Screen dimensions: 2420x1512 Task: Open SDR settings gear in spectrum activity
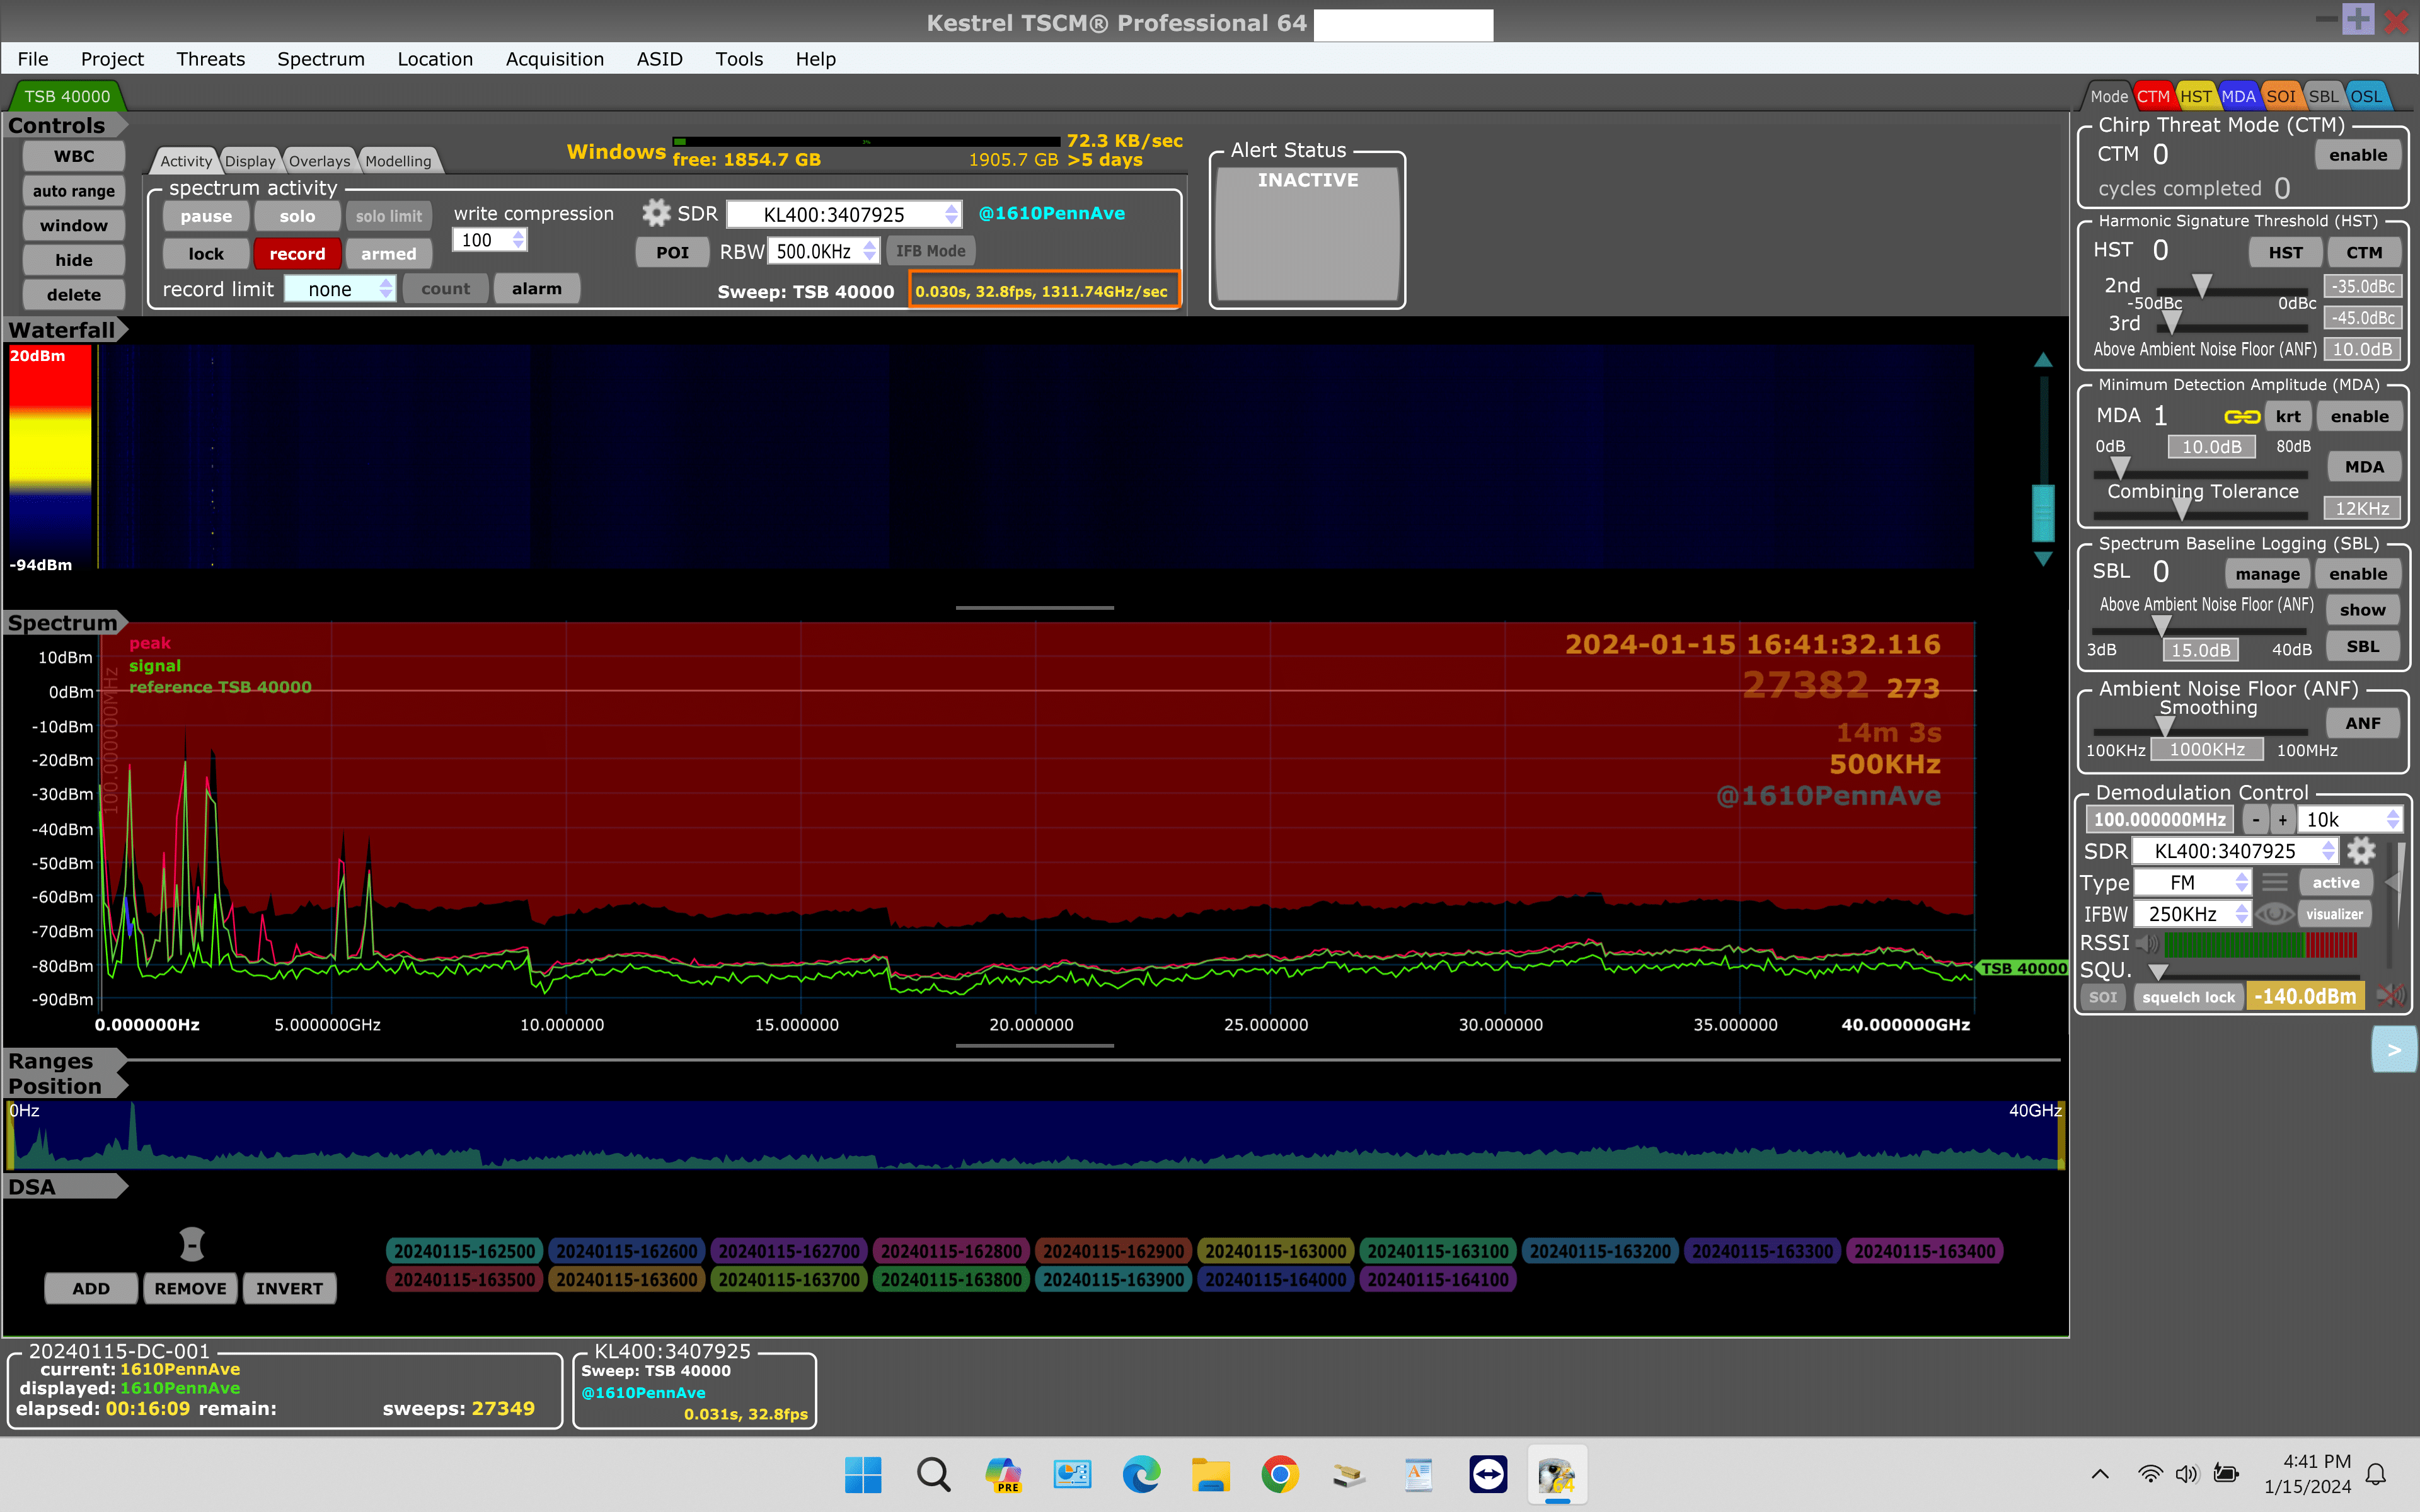click(x=655, y=213)
